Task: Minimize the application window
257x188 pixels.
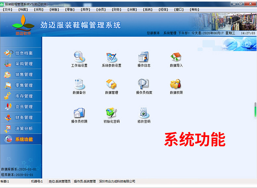Action: coord(234,4)
